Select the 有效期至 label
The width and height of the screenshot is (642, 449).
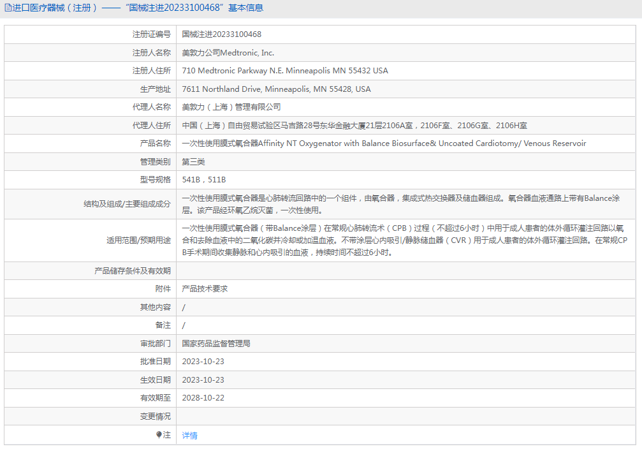click(x=155, y=398)
